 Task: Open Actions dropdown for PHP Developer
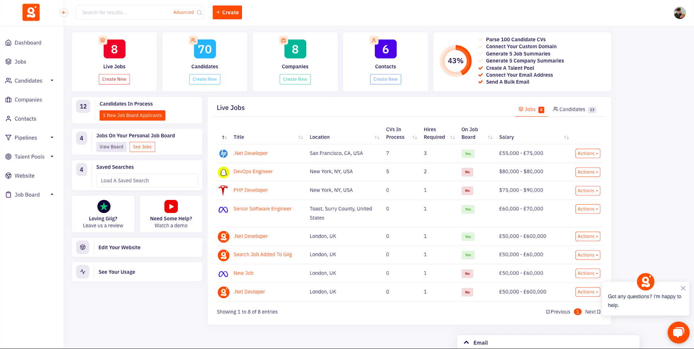pyautogui.click(x=588, y=191)
